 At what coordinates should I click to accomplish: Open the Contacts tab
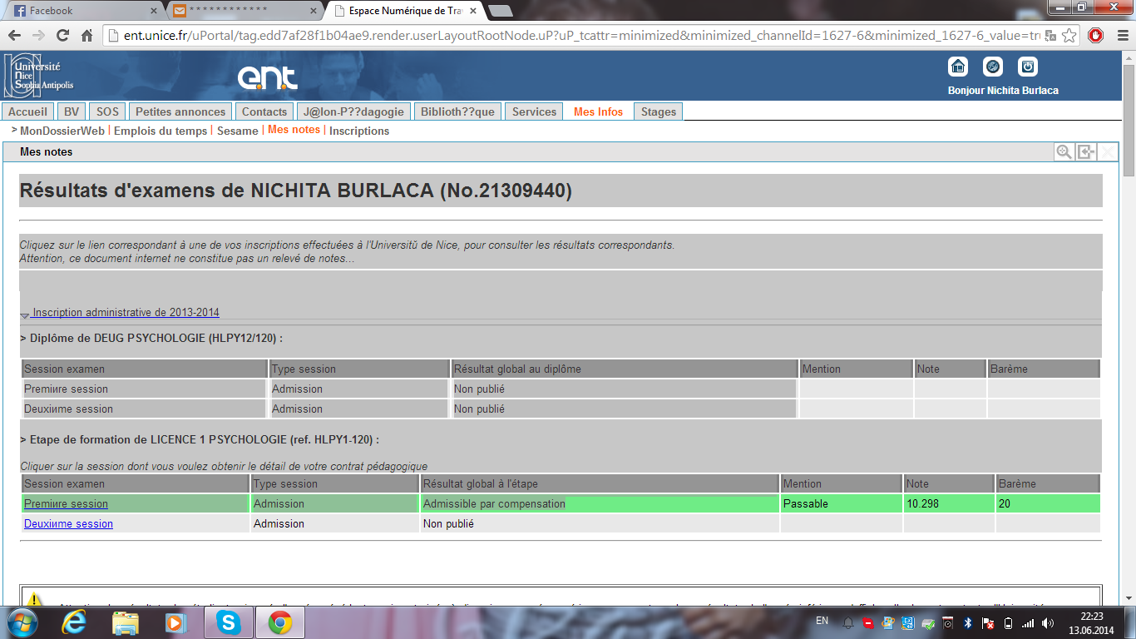pos(264,111)
